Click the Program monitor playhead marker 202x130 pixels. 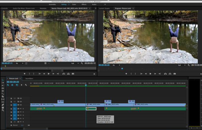(122, 69)
